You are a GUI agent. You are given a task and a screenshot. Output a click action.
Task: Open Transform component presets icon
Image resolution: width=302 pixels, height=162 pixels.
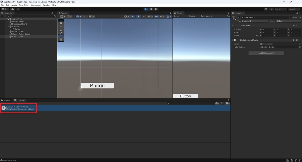click(297, 25)
